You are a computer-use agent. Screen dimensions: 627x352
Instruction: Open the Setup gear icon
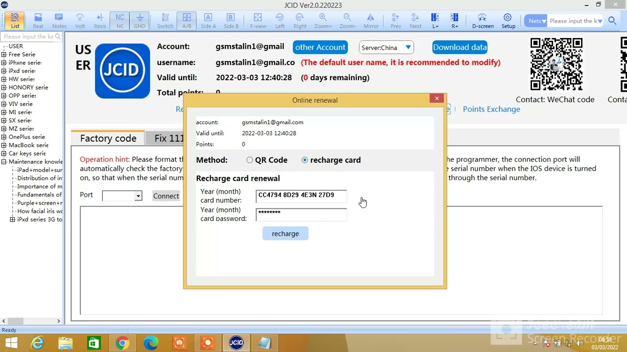coord(508,21)
